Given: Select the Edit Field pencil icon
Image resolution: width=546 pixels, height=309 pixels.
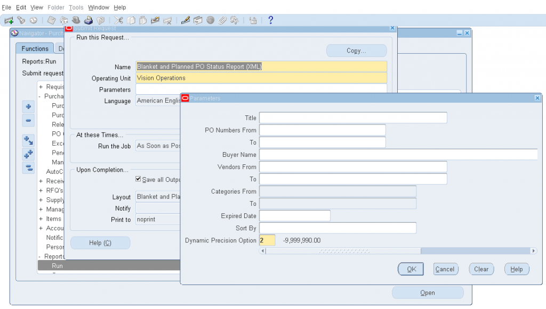Looking at the screenshot, I should point(186,20).
